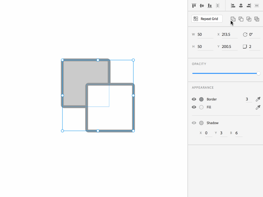The width and height of the screenshot is (263, 197).
Task: Edit the shadow blur B field
Action: 239,133
